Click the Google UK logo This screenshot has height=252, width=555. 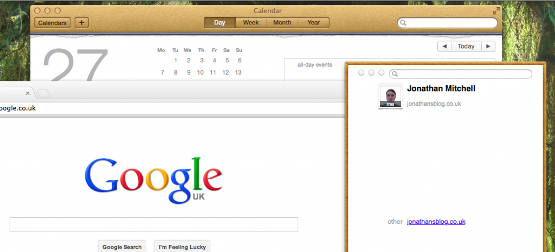click(153, 180)
